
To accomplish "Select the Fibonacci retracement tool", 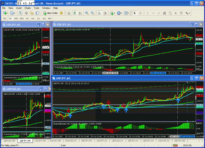I will pyautogui.click(x=170, y=13).
